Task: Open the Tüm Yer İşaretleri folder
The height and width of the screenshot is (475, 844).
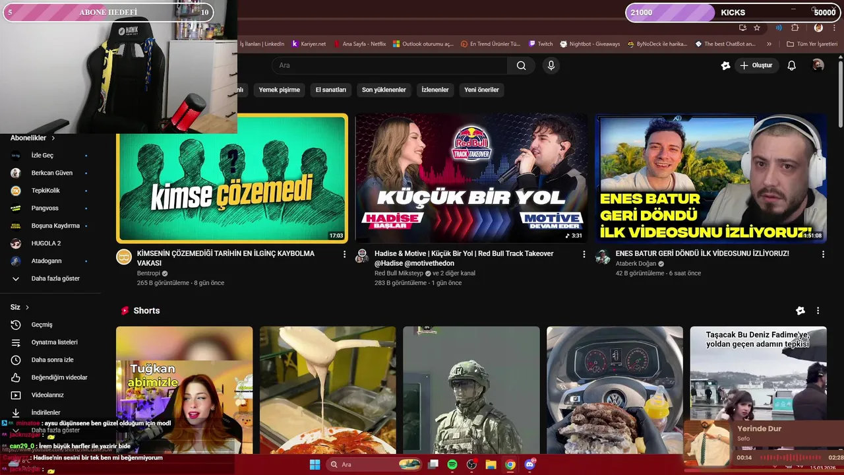Action: (x=812, y=44)
